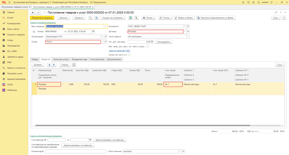Get link using the chain icon
Viewport: 289px width, 155px height.
276,13
